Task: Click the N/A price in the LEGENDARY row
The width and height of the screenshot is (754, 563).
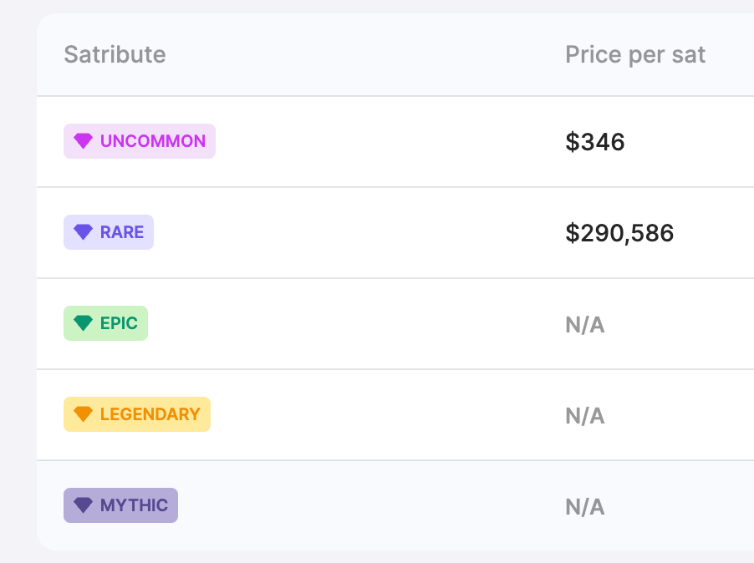Action: [x=585, y=416]
